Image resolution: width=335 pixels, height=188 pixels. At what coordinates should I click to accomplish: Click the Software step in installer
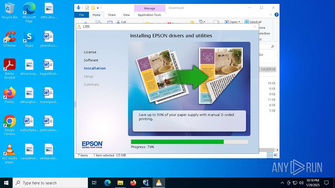pyautogui.click(x=91, y=60)
